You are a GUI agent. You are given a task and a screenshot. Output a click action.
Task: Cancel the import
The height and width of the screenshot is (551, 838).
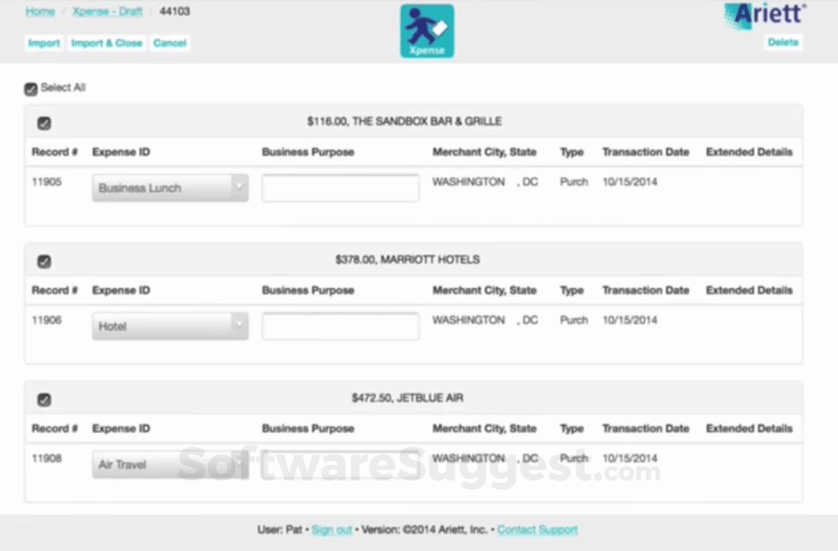pos(169,43)
